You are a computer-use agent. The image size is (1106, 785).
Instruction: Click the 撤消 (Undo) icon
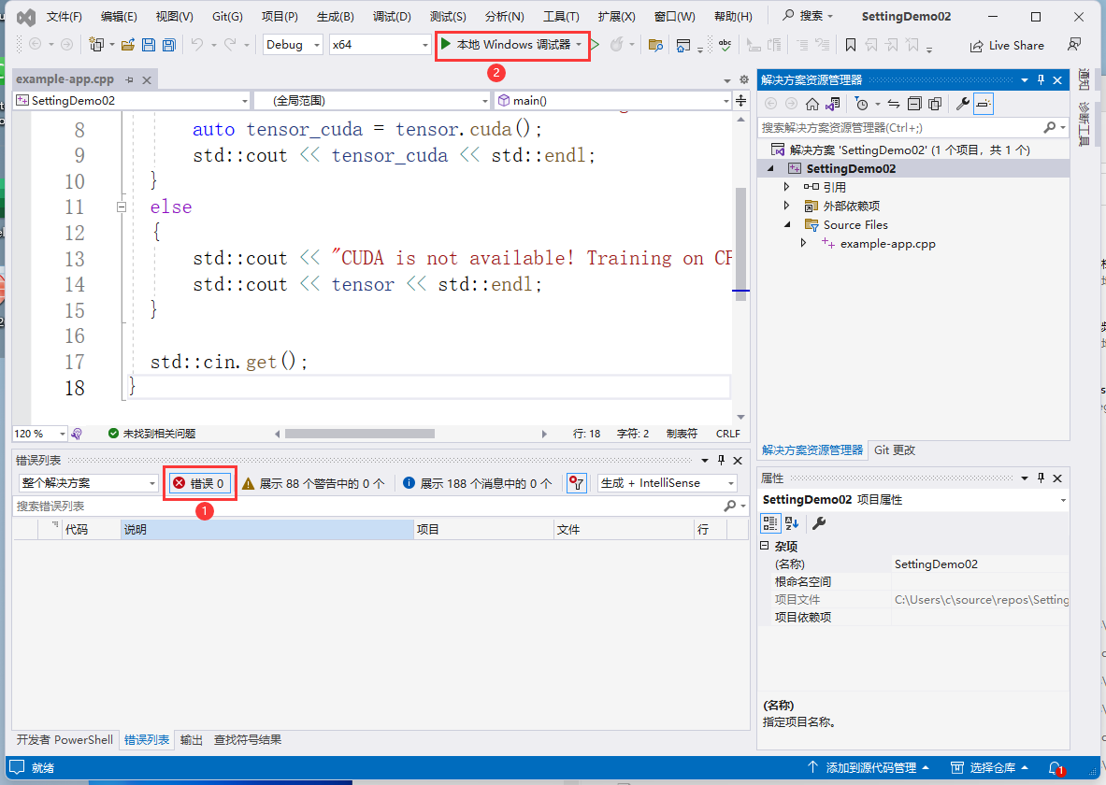[197, 45]
